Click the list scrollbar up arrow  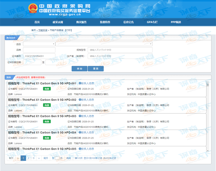click(208, 82)
